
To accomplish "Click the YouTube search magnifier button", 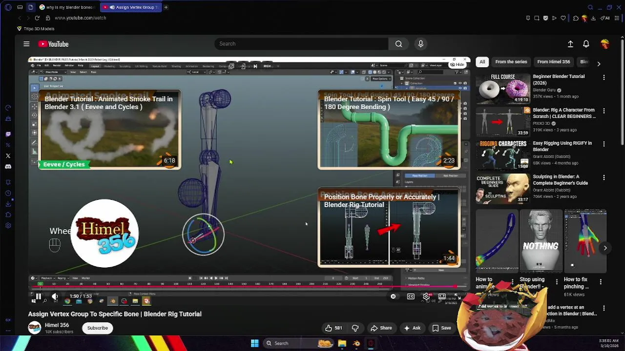I will click(x=398, y=44).
